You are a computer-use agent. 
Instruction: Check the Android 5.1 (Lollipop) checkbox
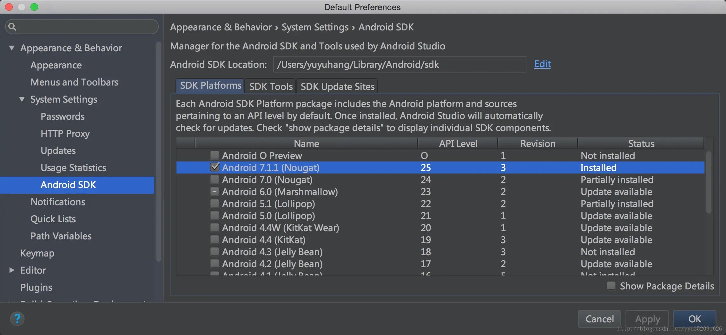click(x=214, y=203)
